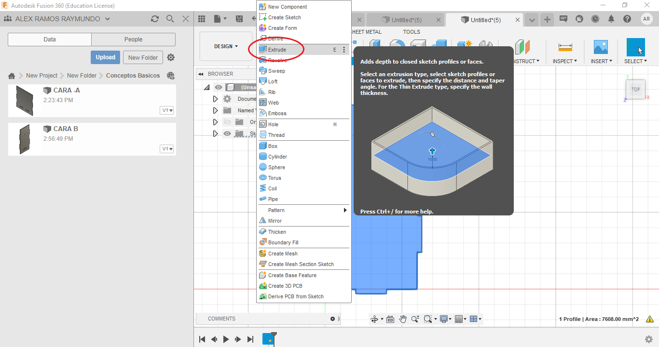The image size is (659, 347).
Task: Switch to the Tools ribbon tab
Action: 412,32
